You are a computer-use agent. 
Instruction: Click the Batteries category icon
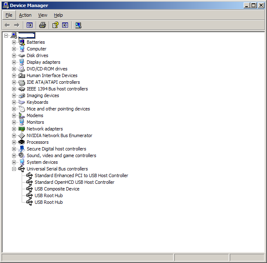coord(22,42)
